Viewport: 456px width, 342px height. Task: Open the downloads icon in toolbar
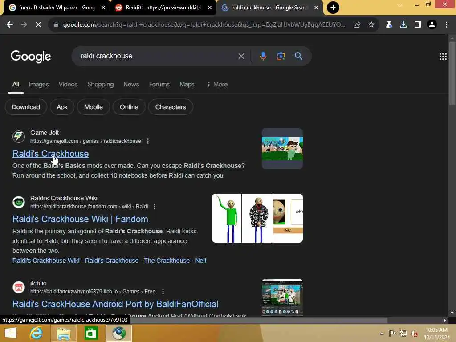tap(403, 25)
